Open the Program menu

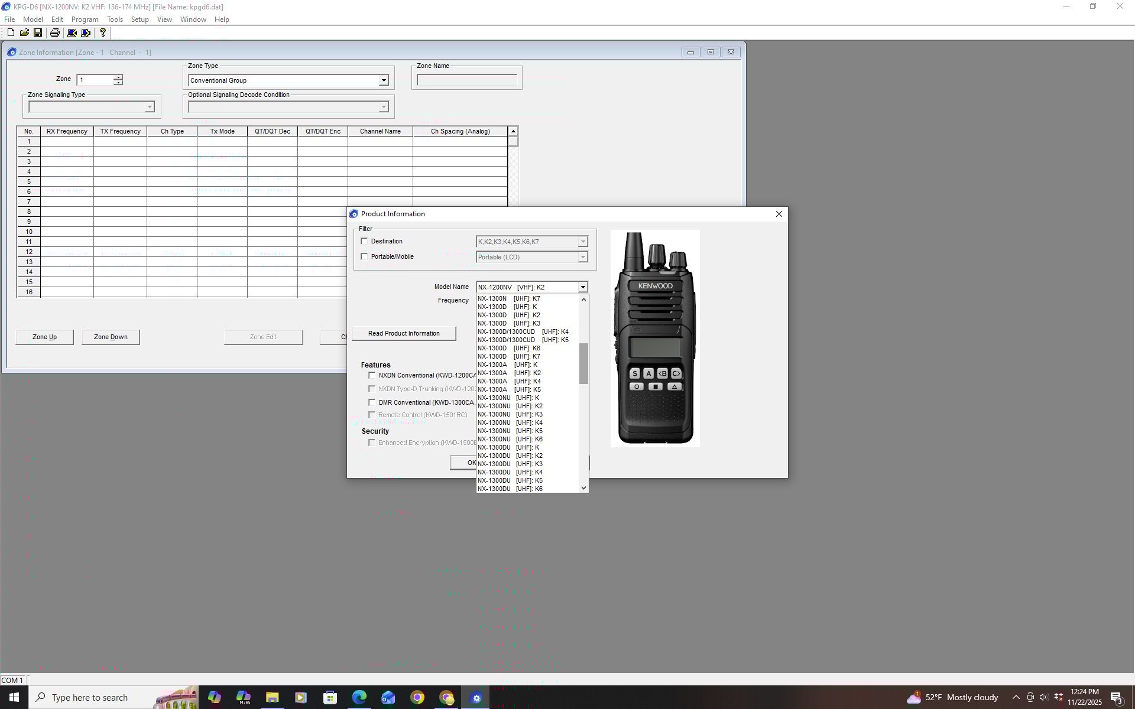coord(85,19)
